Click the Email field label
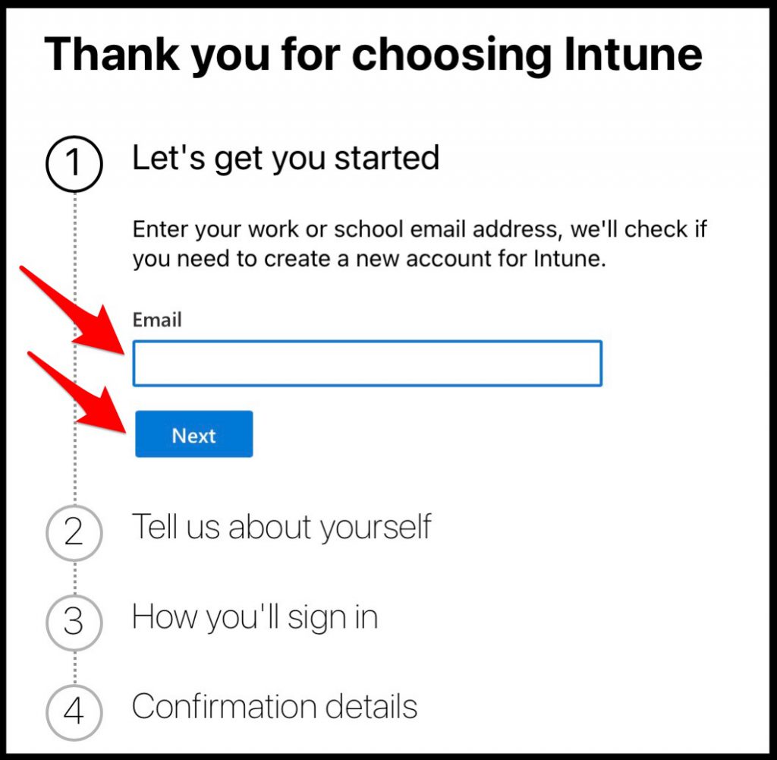This screenshot has width=777, height=760. 157,320
